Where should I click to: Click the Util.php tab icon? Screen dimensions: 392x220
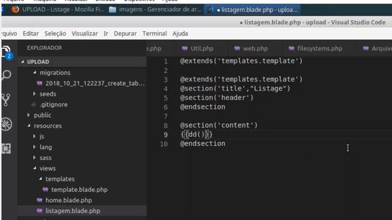[x=185, y=48]
